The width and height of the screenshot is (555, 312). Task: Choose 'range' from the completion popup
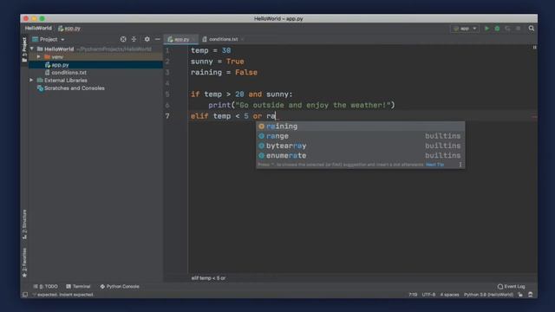[x=361, y=136]
